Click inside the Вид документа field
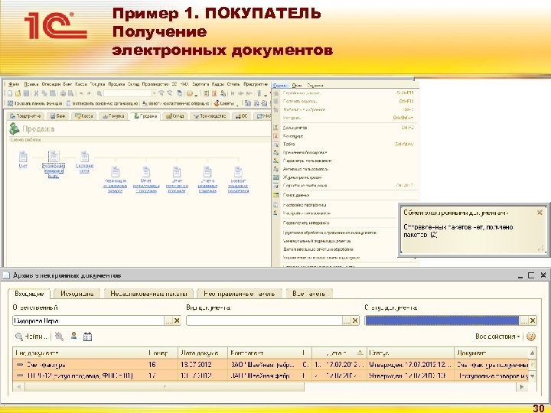 264,320
